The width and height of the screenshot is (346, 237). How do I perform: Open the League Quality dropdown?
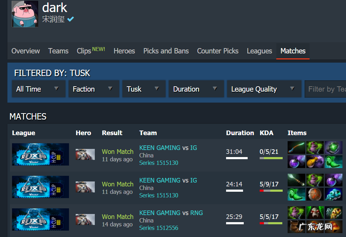[264, 89]
